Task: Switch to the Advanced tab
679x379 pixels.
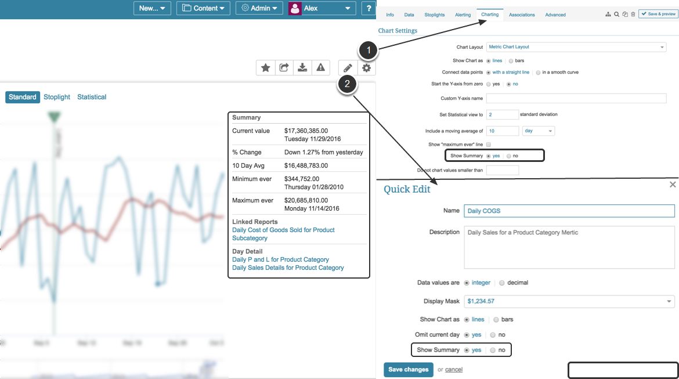Action: [x=555, y=15]
